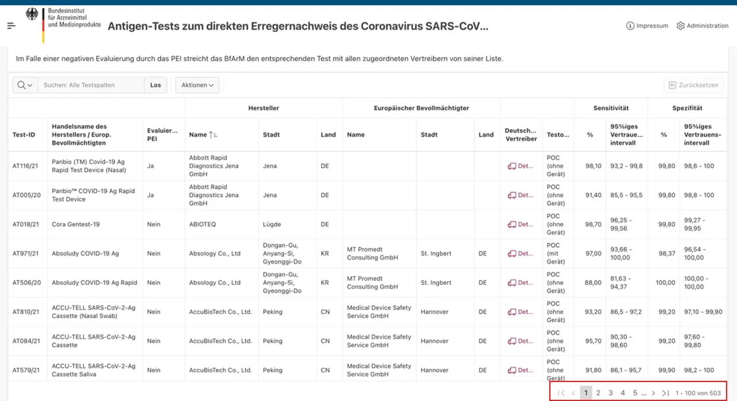The image size is (737, 401).
Task: Click the Zurücksetzen button
Action: [693, 85]
